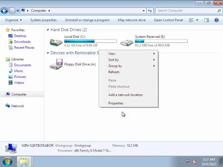Viewport: 223px width, 167px height.
Task: Open Desktop in the navigation pane
Action: point(20,36)
